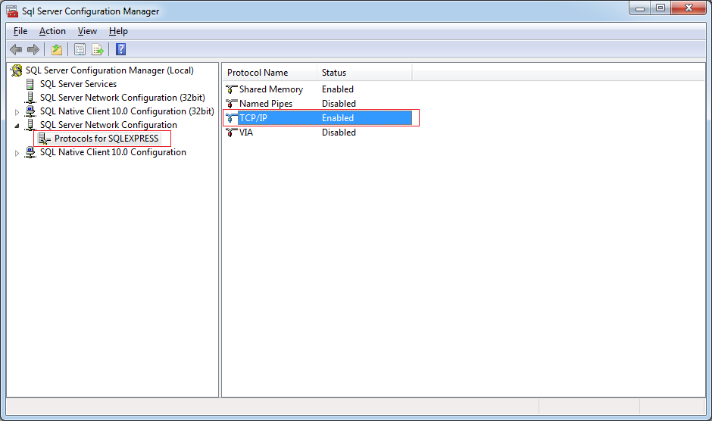Click the Properties toolbar icon

pos(80,49)
